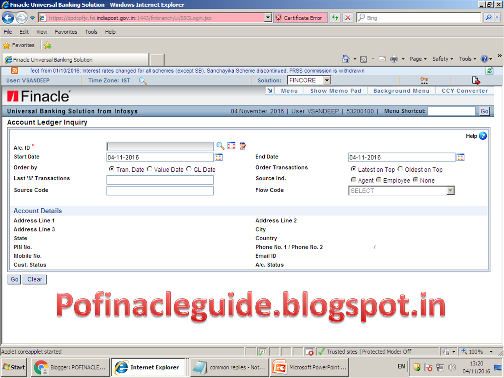Set Source Ind. to Agent
504x378 pixels.
[x=353, y=180]
